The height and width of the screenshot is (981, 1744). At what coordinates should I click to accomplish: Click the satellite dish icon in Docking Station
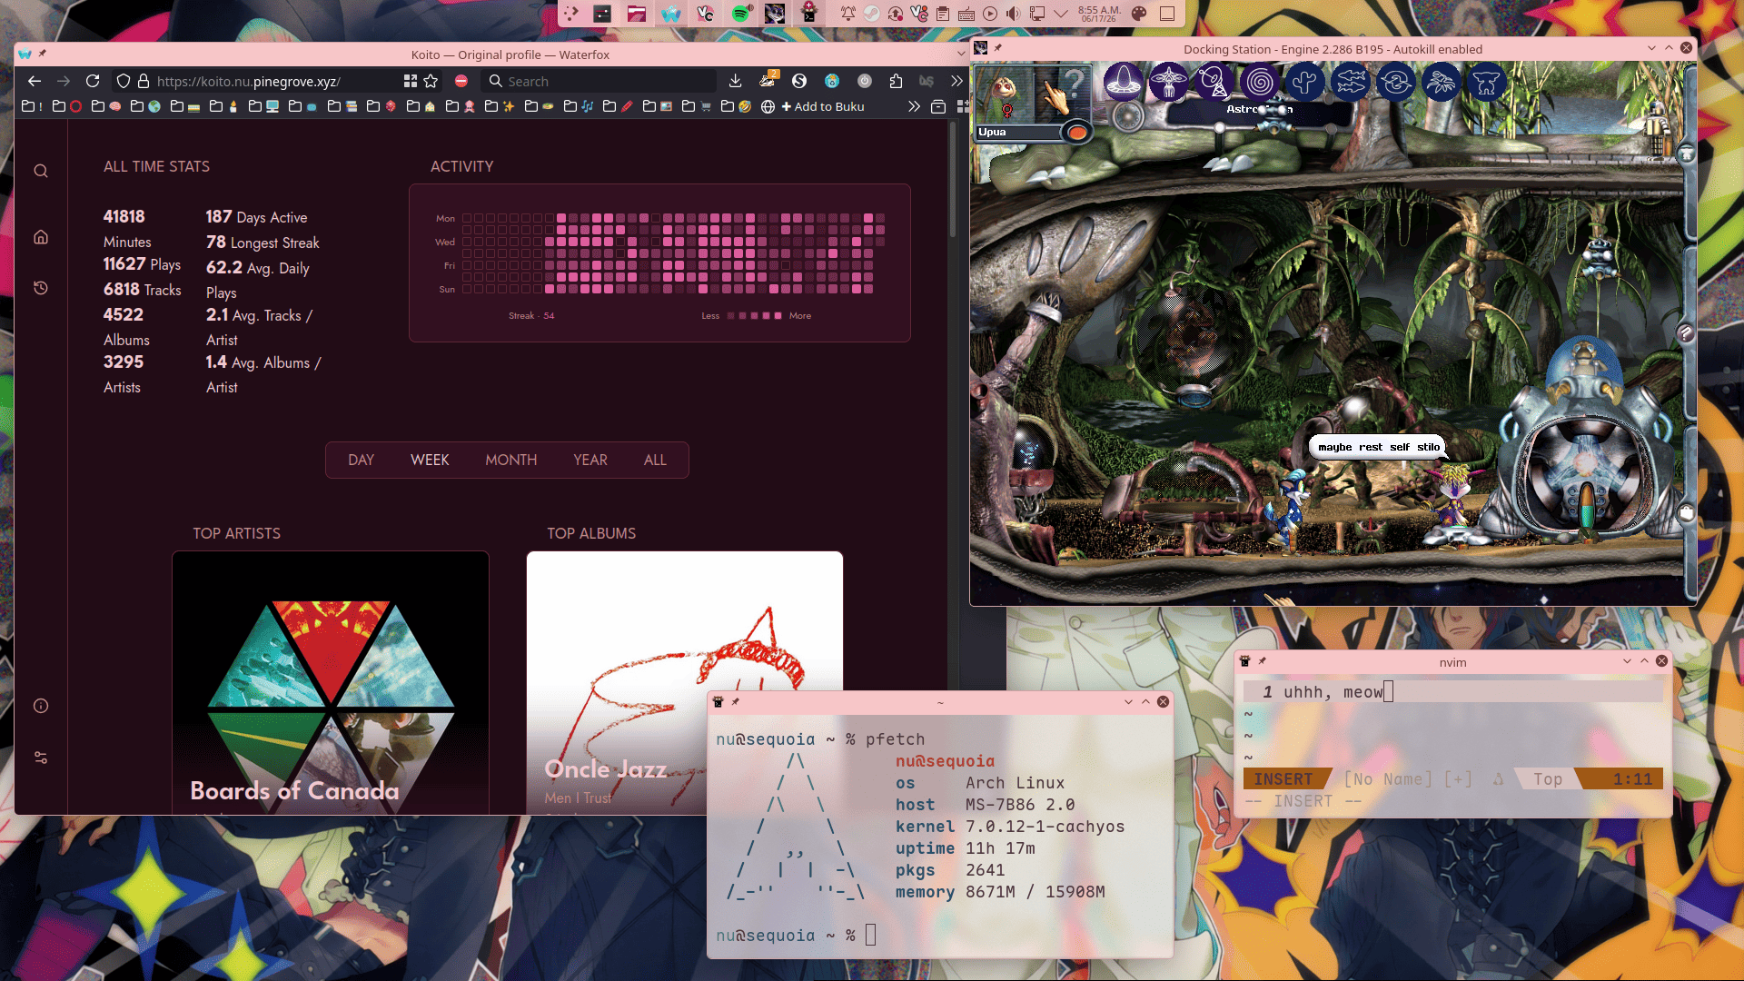tap(1214, 83)
